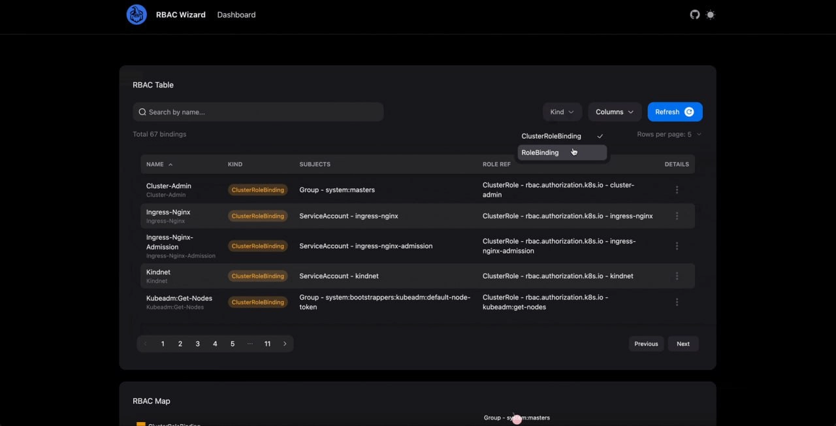Click the kubeadm:get-nodes role ref cell
Viewport: 836px width, 426px height.
pos(545,302)
